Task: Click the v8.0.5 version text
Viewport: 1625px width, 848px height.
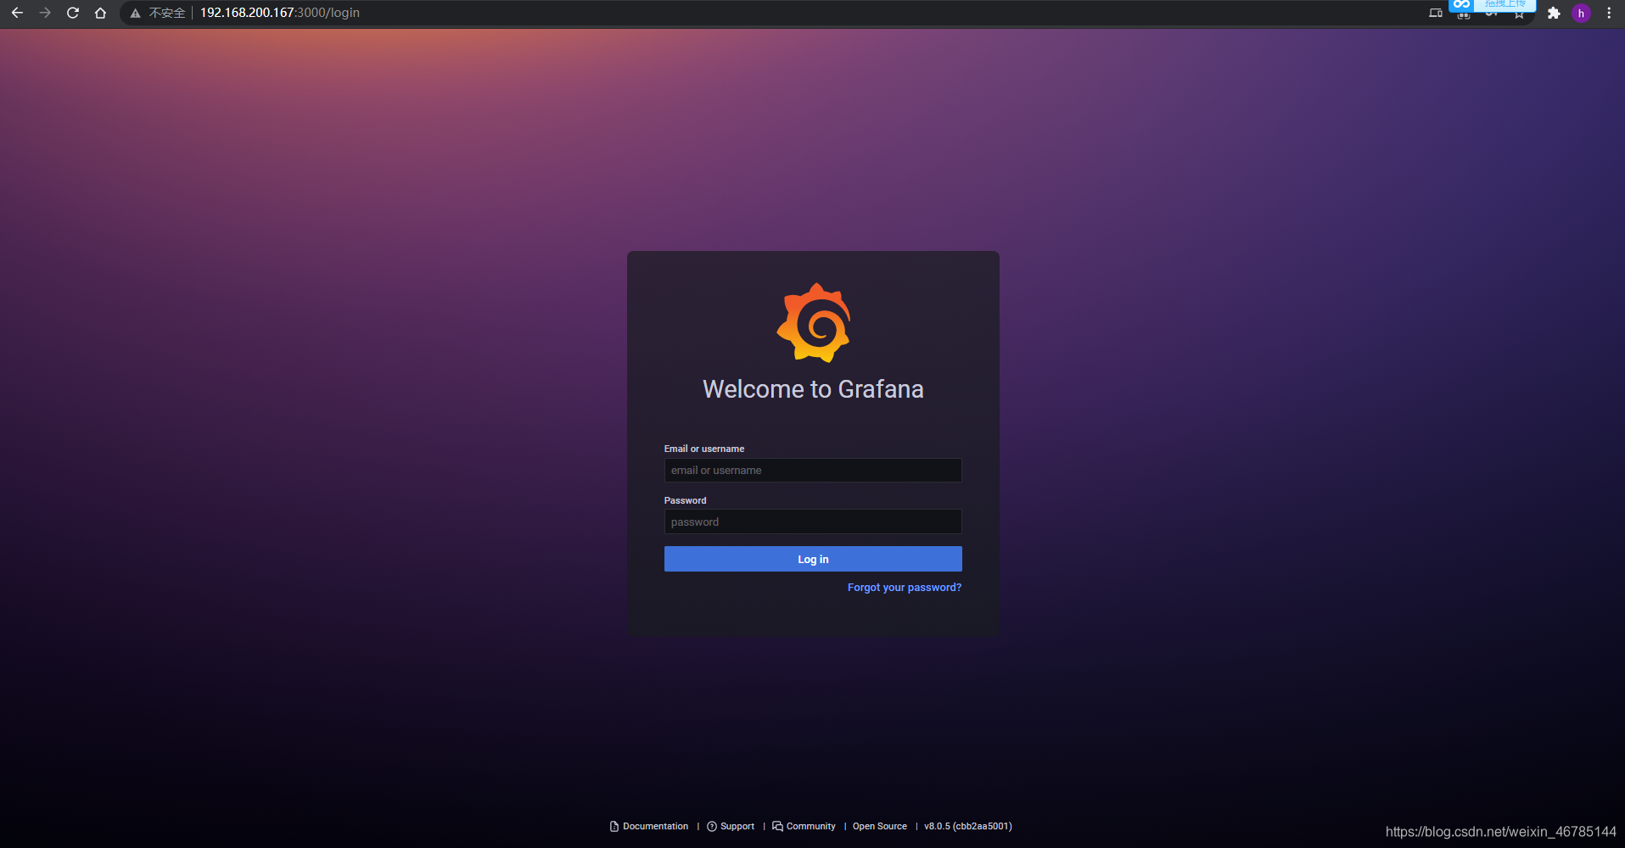Action: [x=968, y=826]
